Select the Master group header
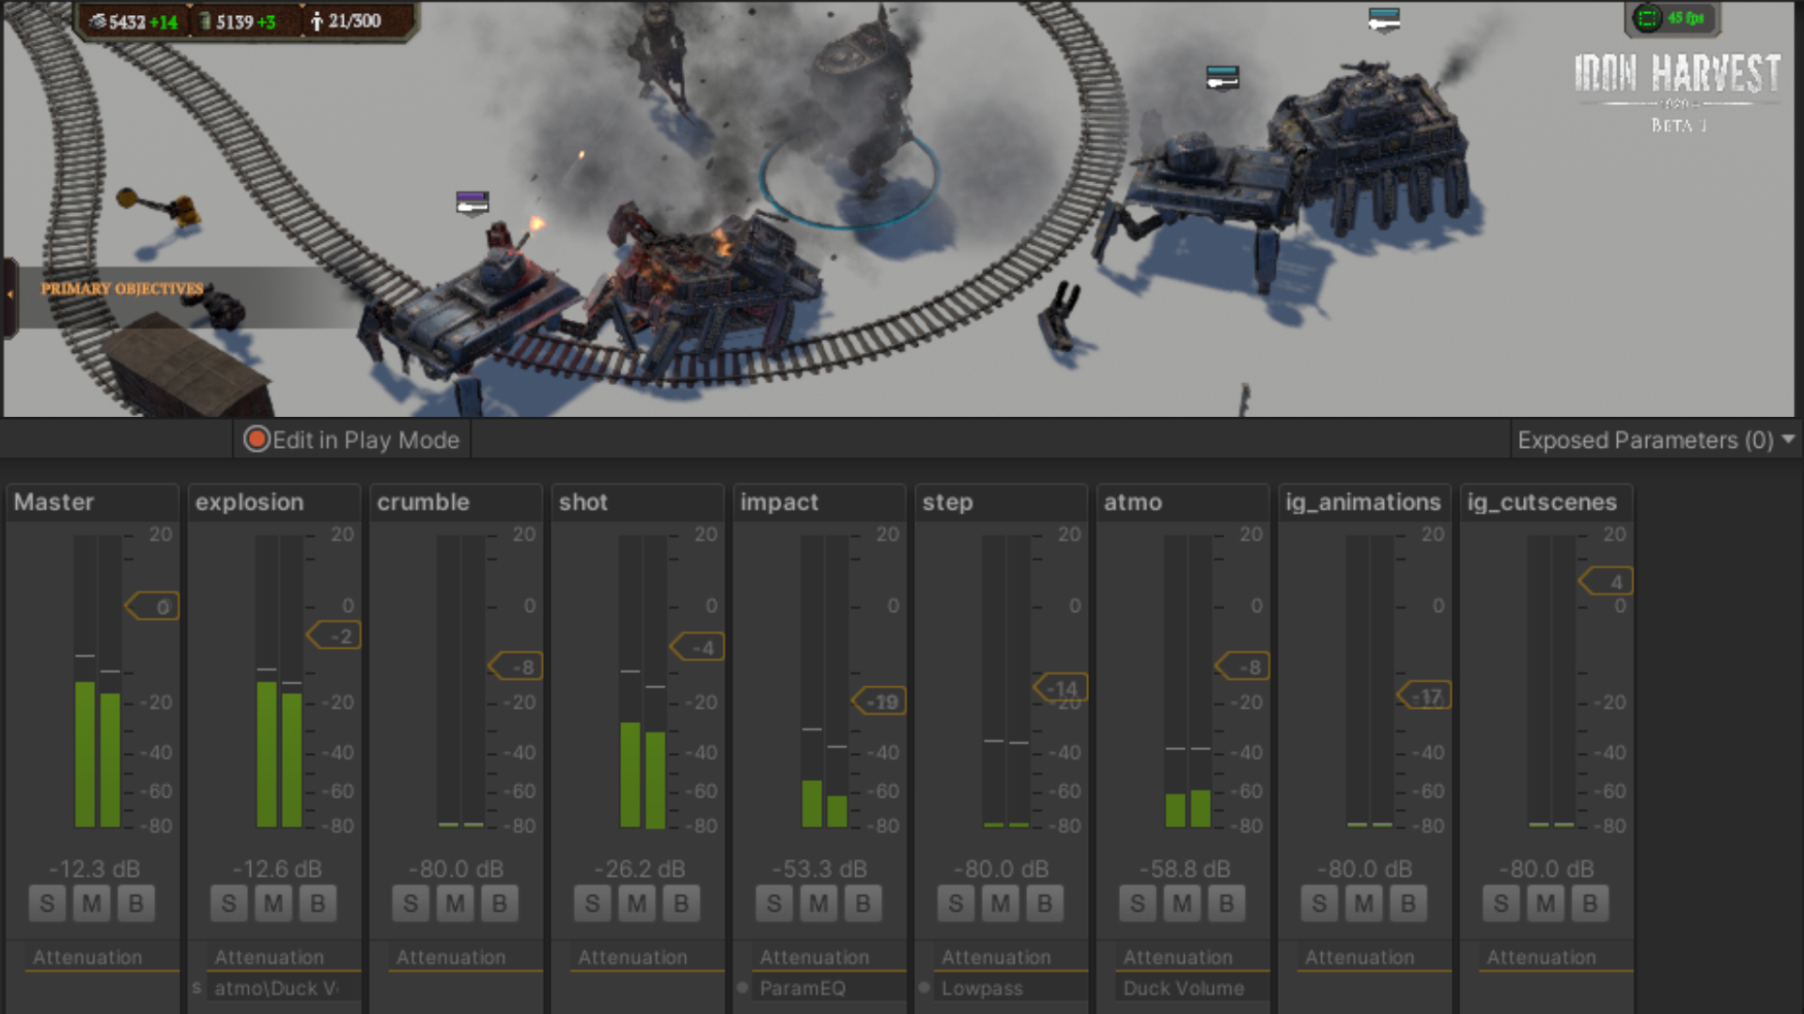Screen dimensions: 1804x1014 tap(54, 502)
